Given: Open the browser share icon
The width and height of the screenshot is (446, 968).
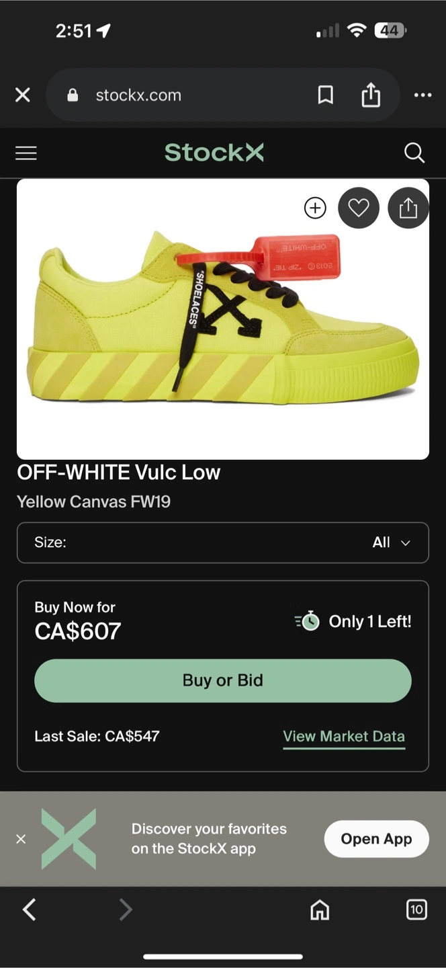Looking at the screenshot, I should tap(371, 95).
